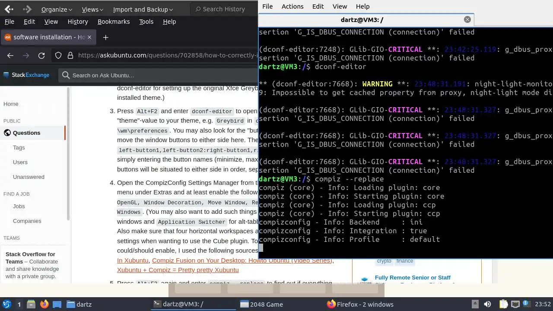Open the Firefox View menu
This screenshot has height=311, width=553.
click(x=51, y=22)
